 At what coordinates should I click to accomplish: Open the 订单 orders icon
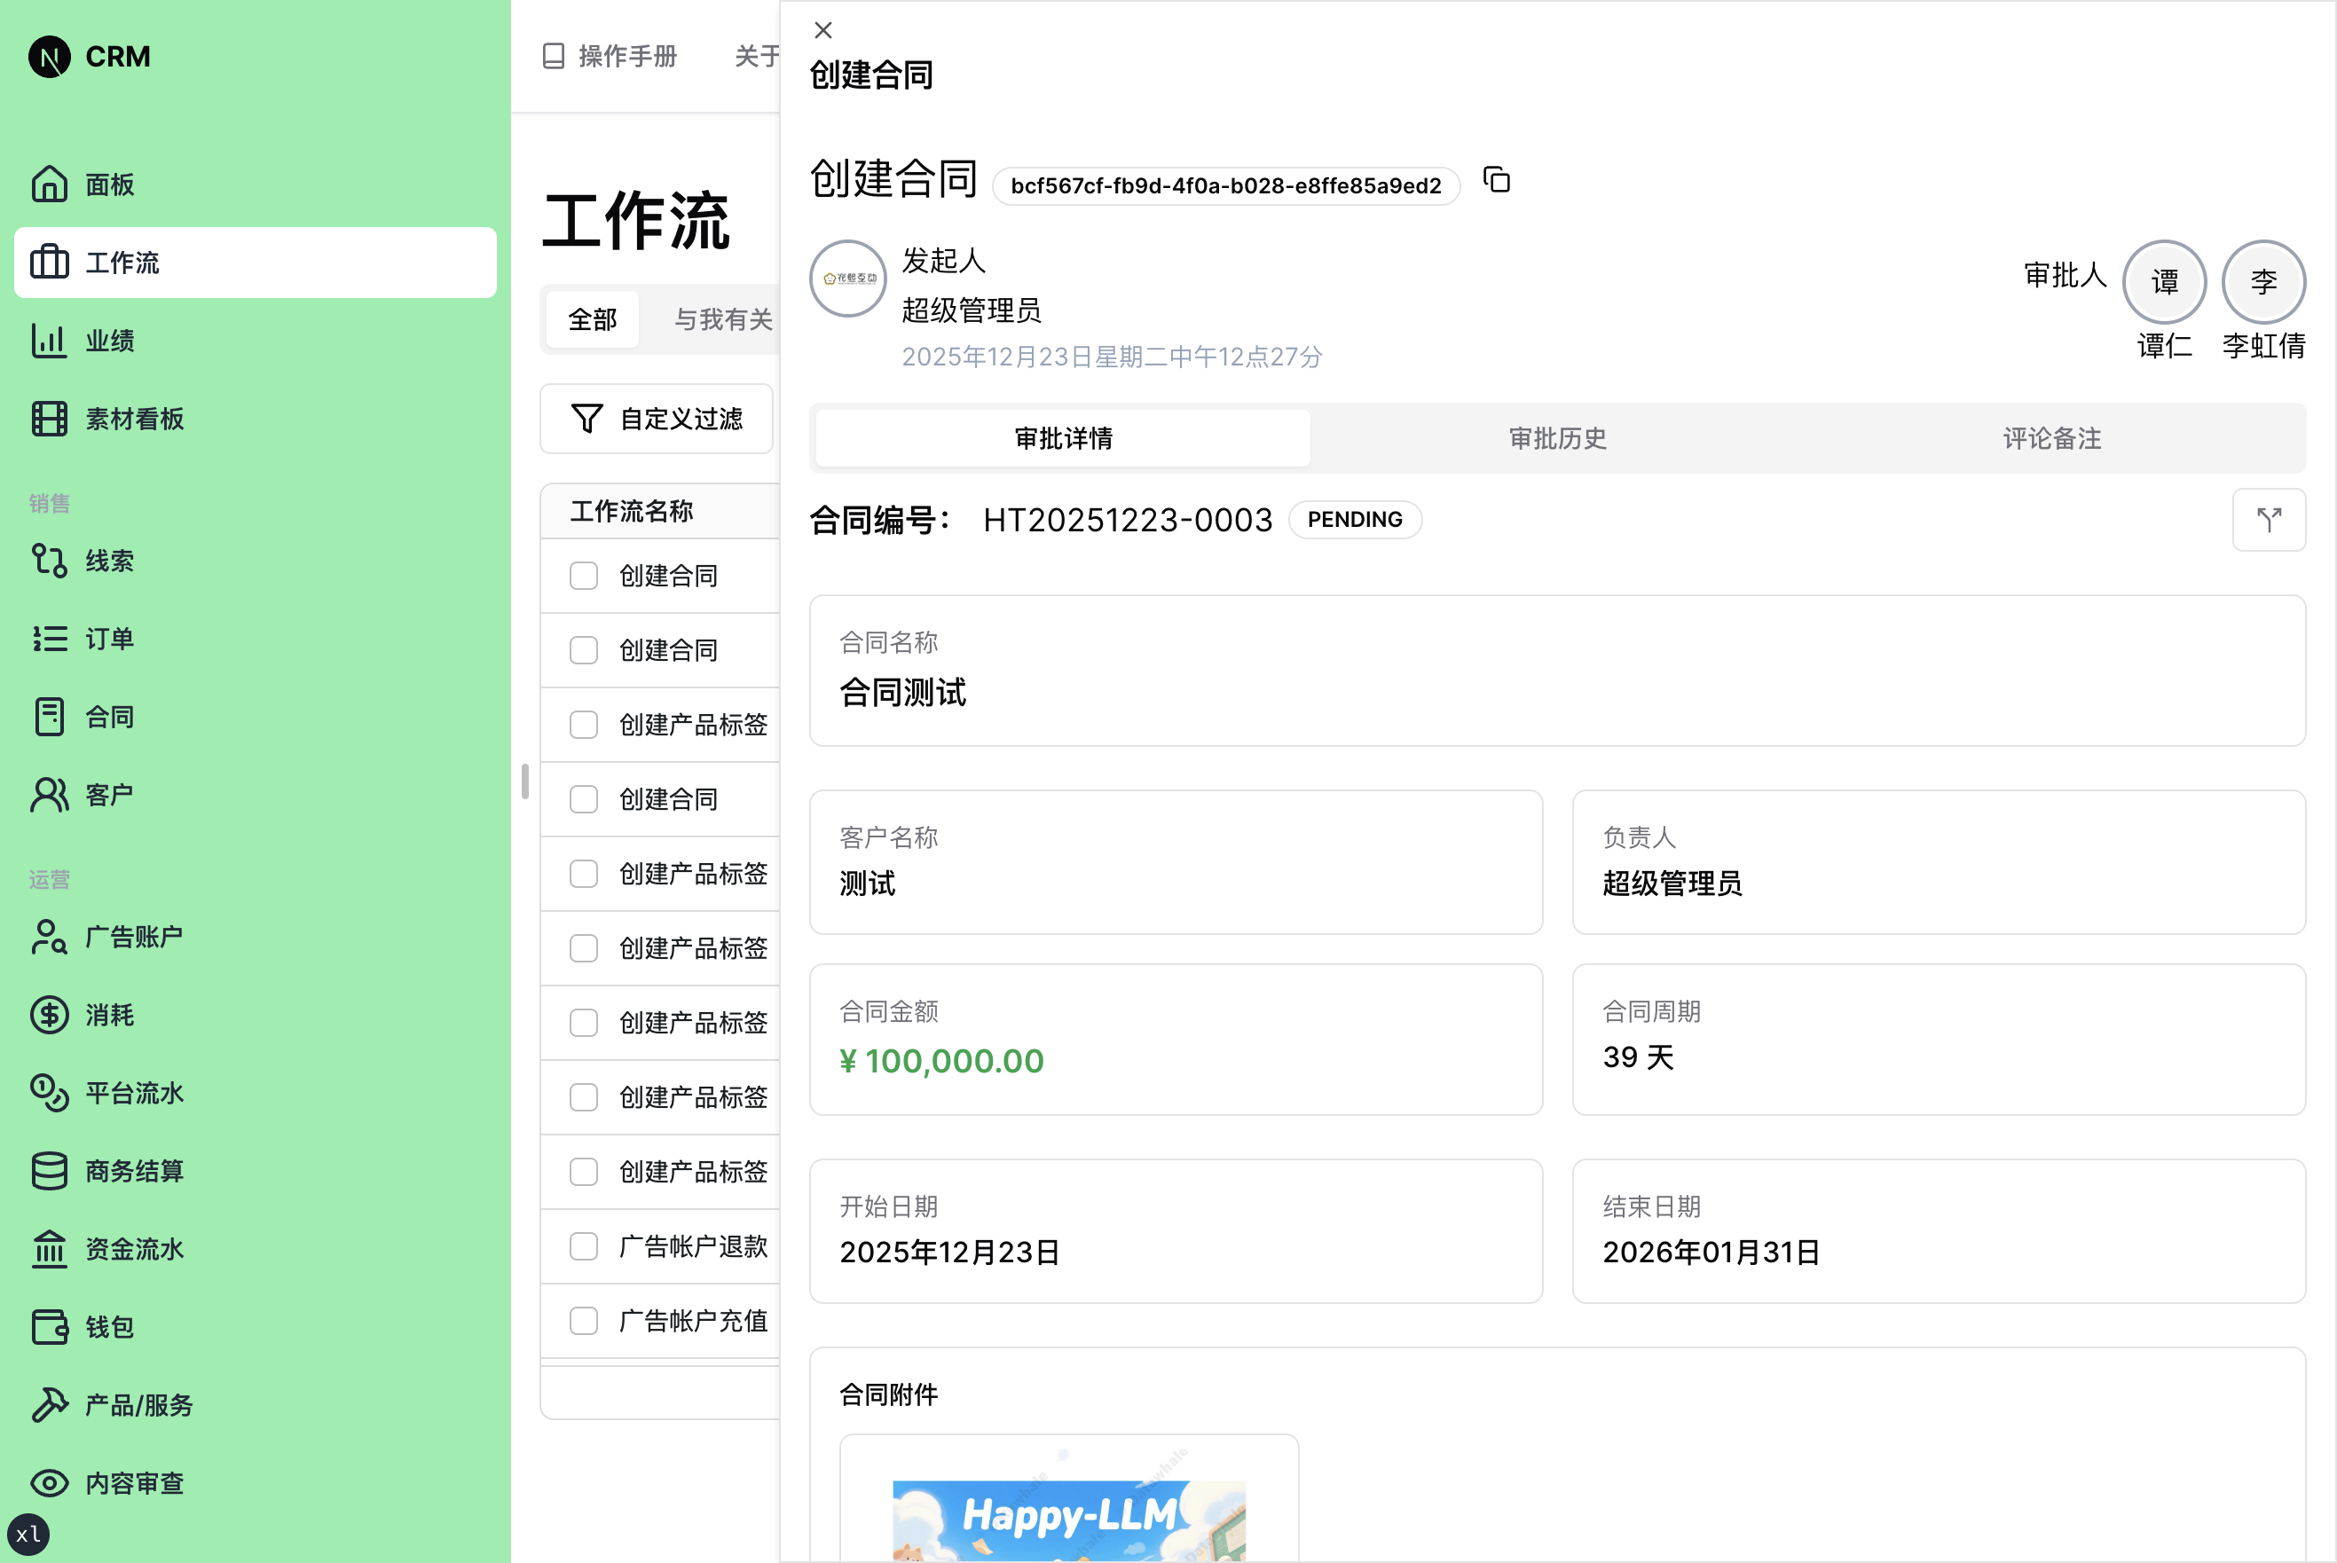(49, 638)
